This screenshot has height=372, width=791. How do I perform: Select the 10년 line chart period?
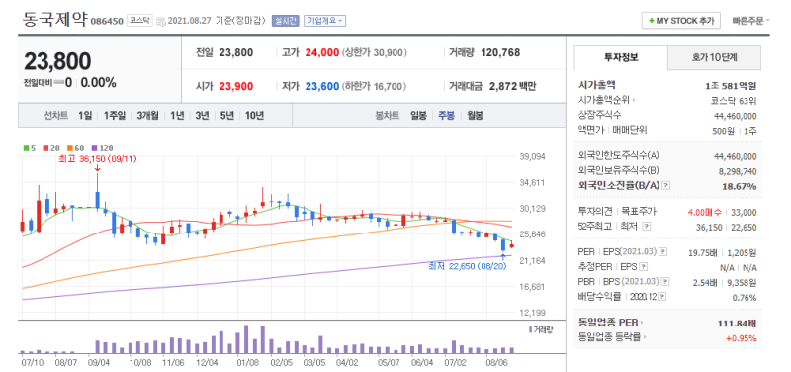pos(254,116)
